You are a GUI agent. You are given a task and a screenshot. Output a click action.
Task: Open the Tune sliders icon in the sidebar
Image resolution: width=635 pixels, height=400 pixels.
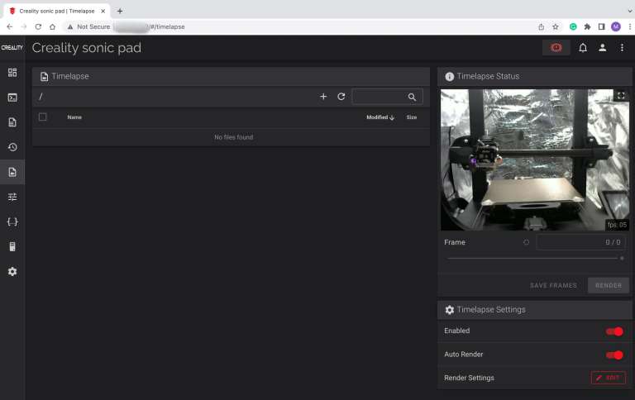pos(12,197)
